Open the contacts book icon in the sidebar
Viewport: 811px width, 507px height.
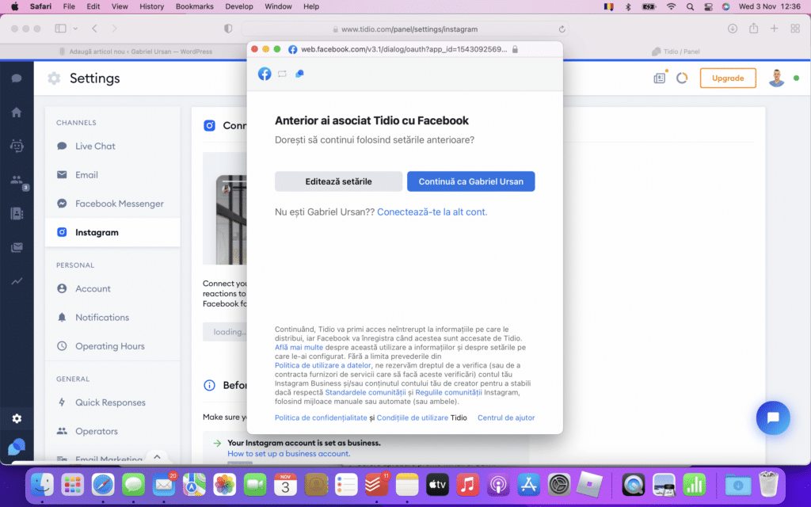[17, 213]
